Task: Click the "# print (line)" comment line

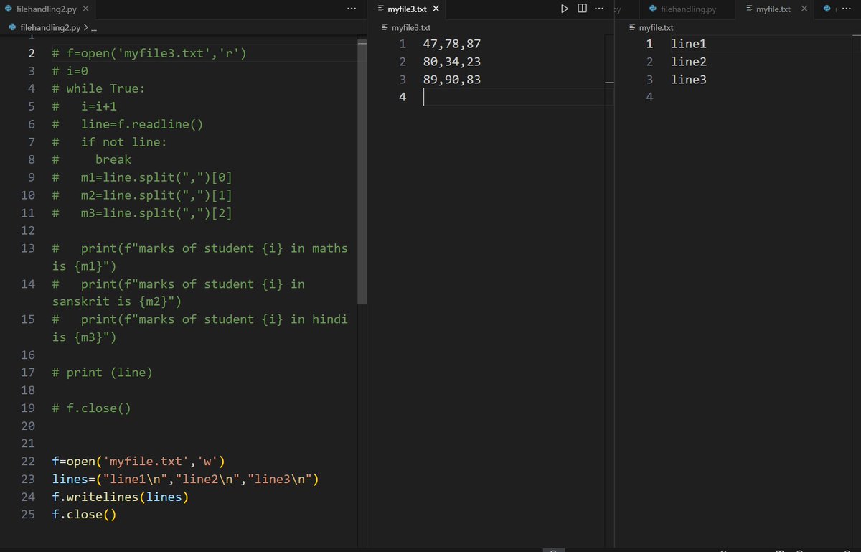Action: coord(103,373)
